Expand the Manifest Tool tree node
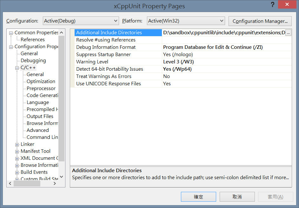The width and height of the screenshot is (299, 208). tap(17, 152)
